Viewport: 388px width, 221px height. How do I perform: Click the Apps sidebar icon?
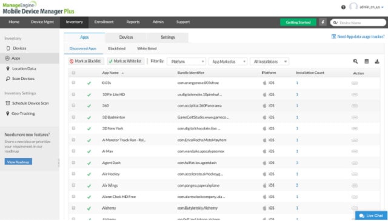[7, 58]
